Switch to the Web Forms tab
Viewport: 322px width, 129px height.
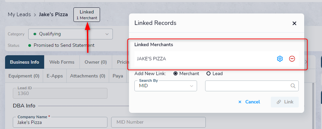(62, 62)
